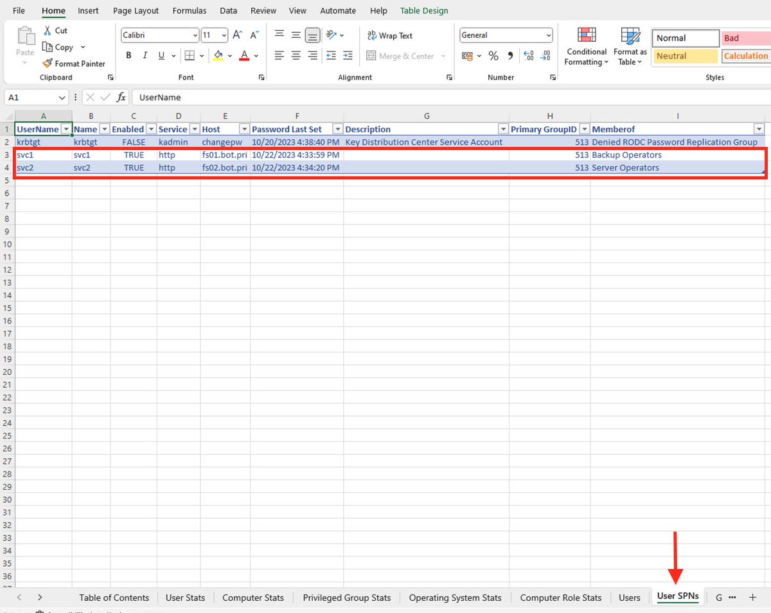The image size is (771, 613).
Task: Click the Increase Font Size icon
Action: 238,35
